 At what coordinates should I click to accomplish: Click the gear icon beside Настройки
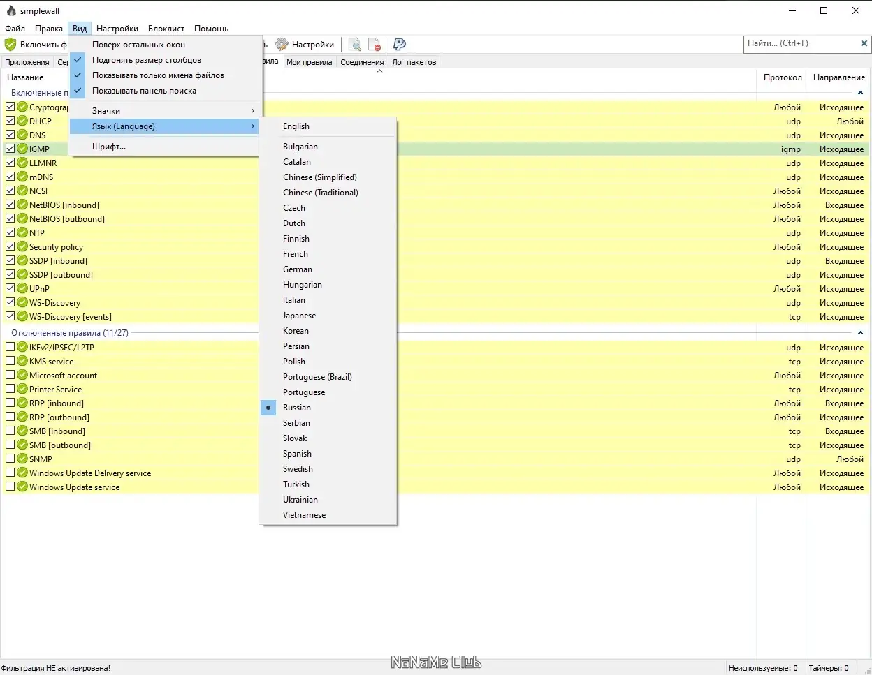coord(282,44)
